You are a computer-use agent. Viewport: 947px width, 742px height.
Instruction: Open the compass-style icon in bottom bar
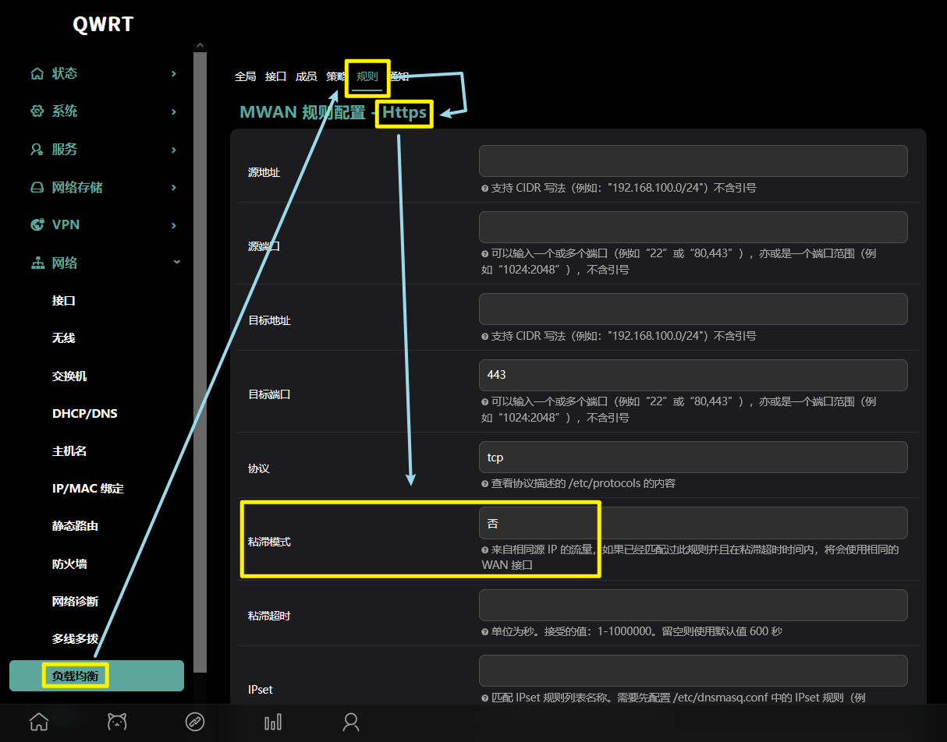(195, 722)
